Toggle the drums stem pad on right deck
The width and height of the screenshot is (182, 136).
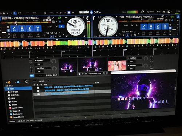(165, 27)
